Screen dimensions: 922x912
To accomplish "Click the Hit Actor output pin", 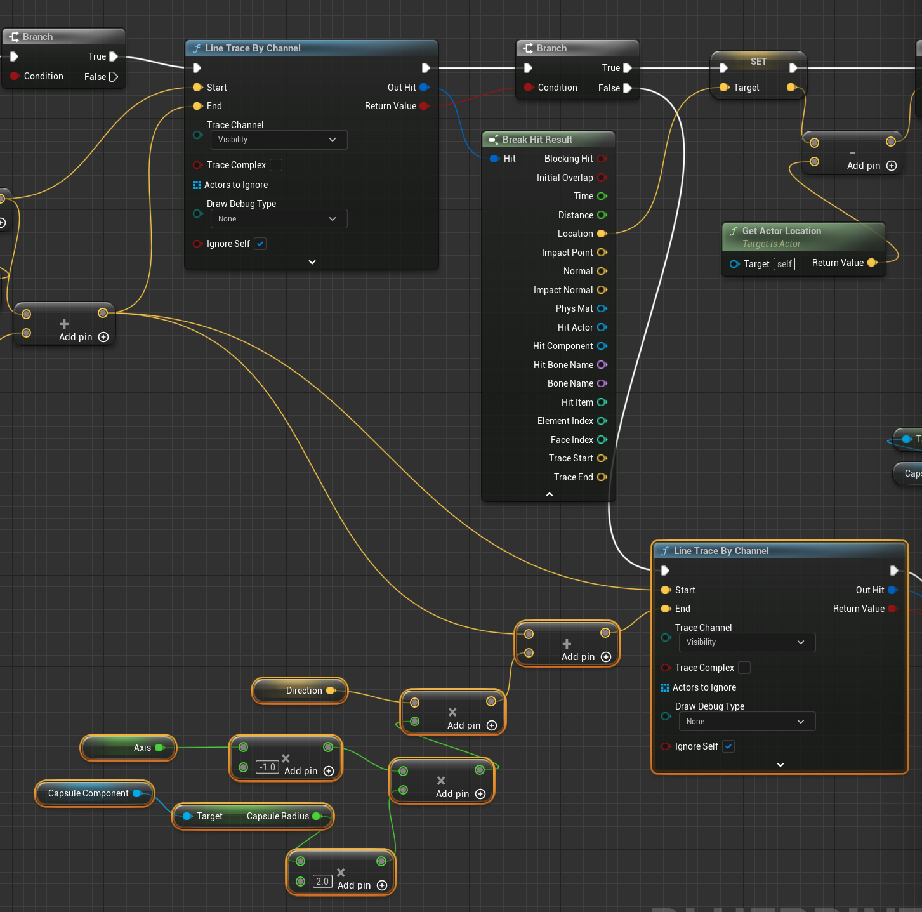I will (x=602, y=327).
